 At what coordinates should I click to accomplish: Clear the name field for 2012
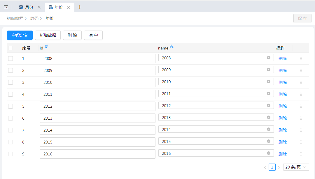coord(269,105)
